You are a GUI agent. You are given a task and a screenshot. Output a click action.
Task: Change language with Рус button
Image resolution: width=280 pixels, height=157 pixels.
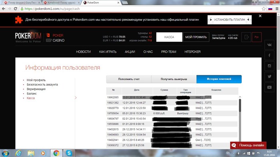[x=257, y=37]
